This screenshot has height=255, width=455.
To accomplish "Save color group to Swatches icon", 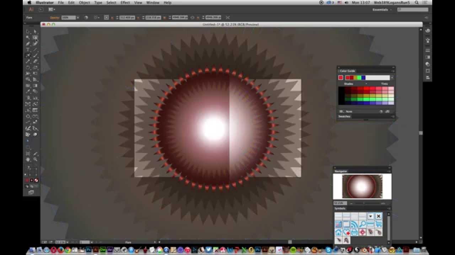I will [387, 112].
